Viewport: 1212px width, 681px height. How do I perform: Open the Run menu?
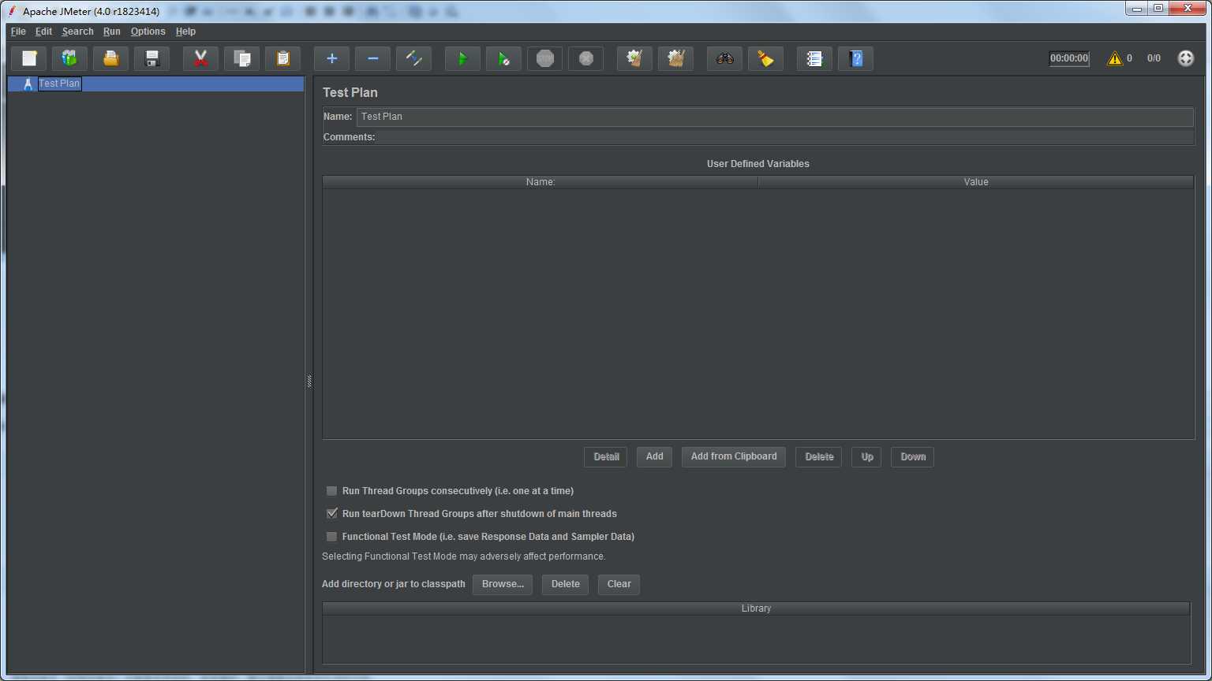pyautogui.click(x=112, y=32)
